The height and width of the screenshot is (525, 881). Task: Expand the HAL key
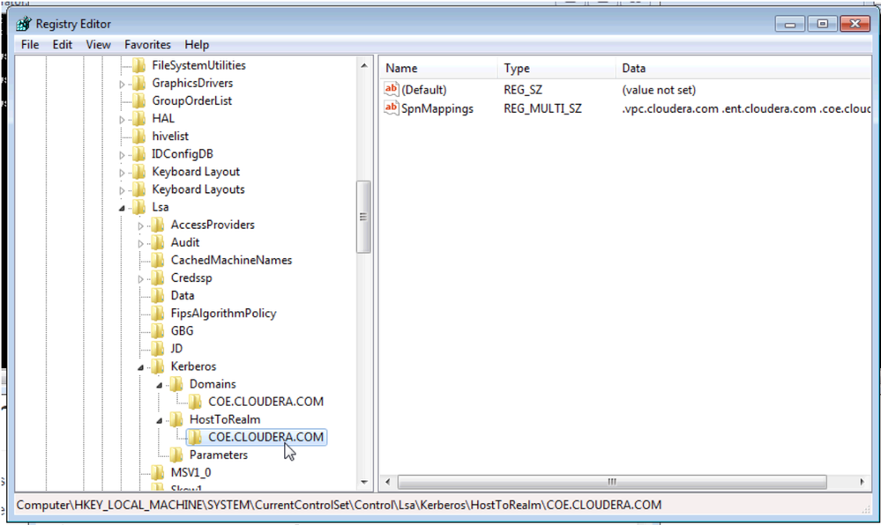pyautogui.click(x=122, y=120)
